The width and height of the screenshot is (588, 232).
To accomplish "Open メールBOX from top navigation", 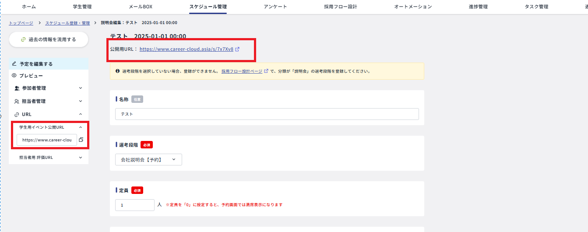I will click(x=141, y=7).
